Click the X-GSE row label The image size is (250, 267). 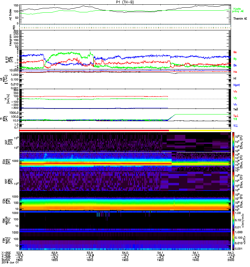pos(6,253)
